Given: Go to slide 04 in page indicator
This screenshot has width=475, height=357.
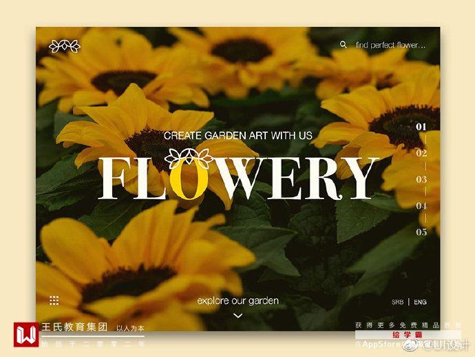Looking at the screenshot, I should pyautogui.click(x=421, y=205).
